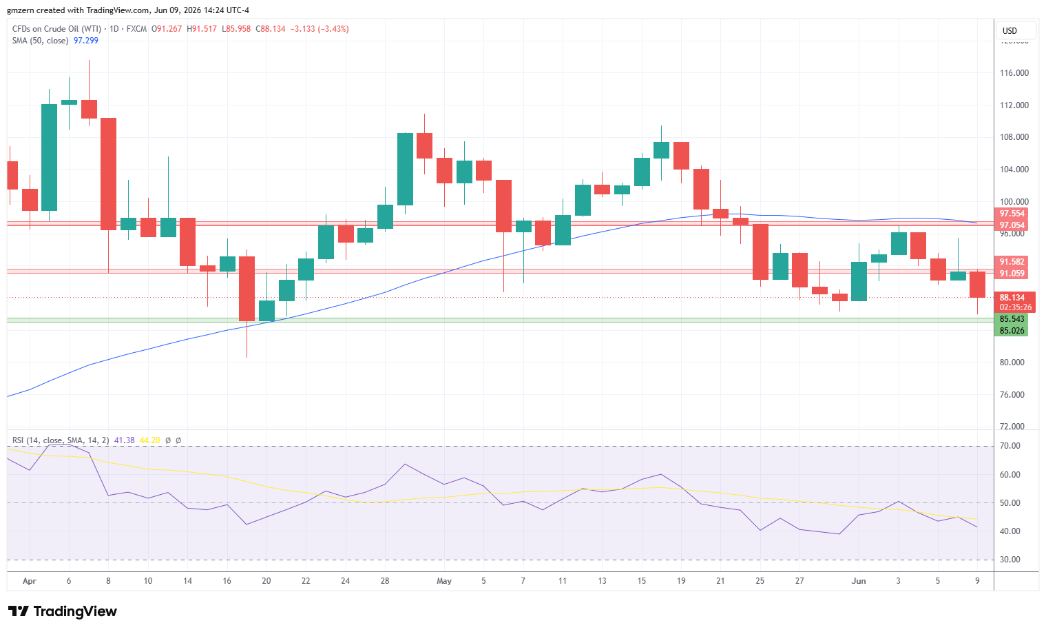Click the countdown timer 02:35:26
Image resolution: width=1046 pixels, height=632 pixels.
pos(1014,307)
